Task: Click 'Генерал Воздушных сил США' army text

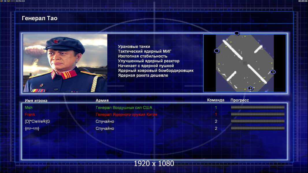Action: (x=124, y=108)
